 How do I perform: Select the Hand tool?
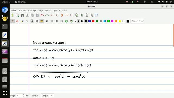coord(62,21)
